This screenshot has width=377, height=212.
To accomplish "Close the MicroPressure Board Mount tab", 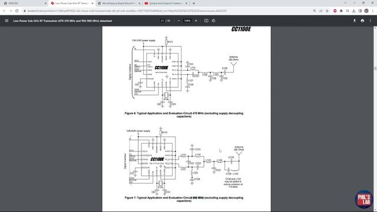I will [139, 4].
